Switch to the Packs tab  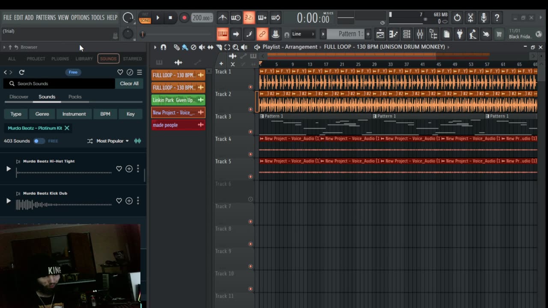(x=75, y=97)
